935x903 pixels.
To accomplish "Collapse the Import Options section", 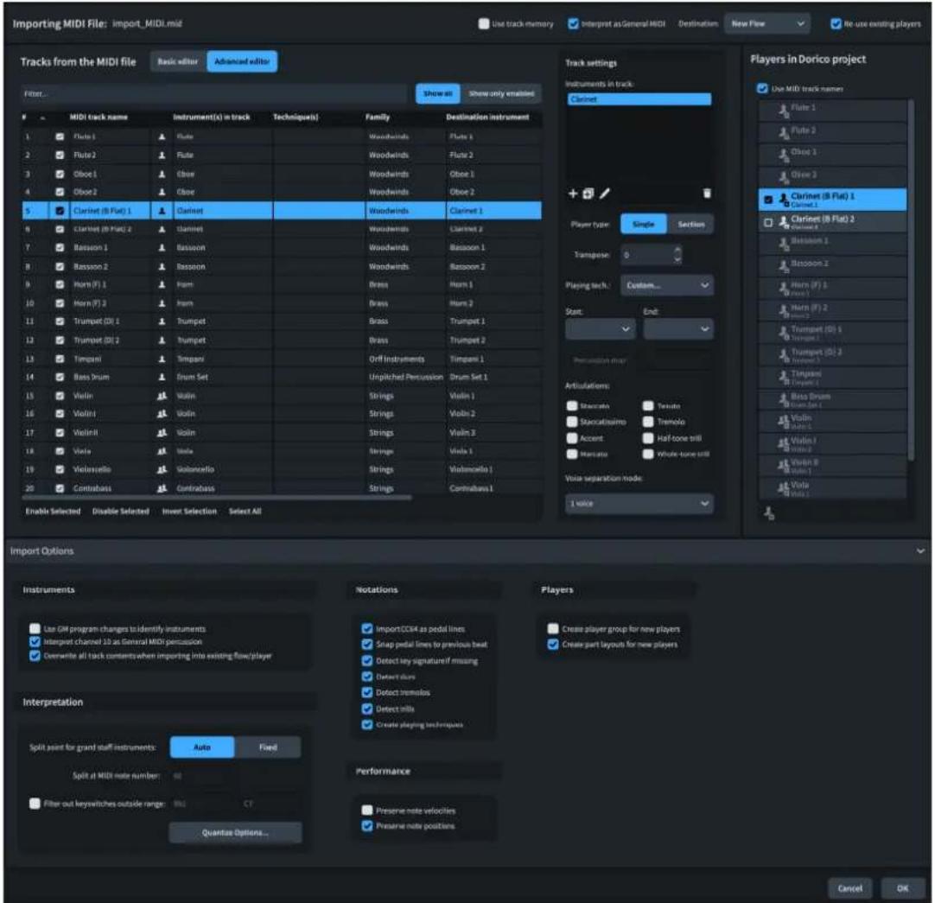I will click(920, 551).
